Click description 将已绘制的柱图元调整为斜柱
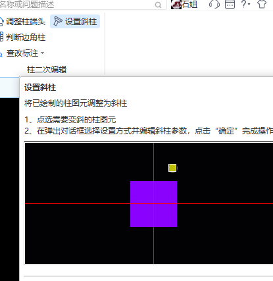The height and width of the screenshot is (281, 273). 76,103
